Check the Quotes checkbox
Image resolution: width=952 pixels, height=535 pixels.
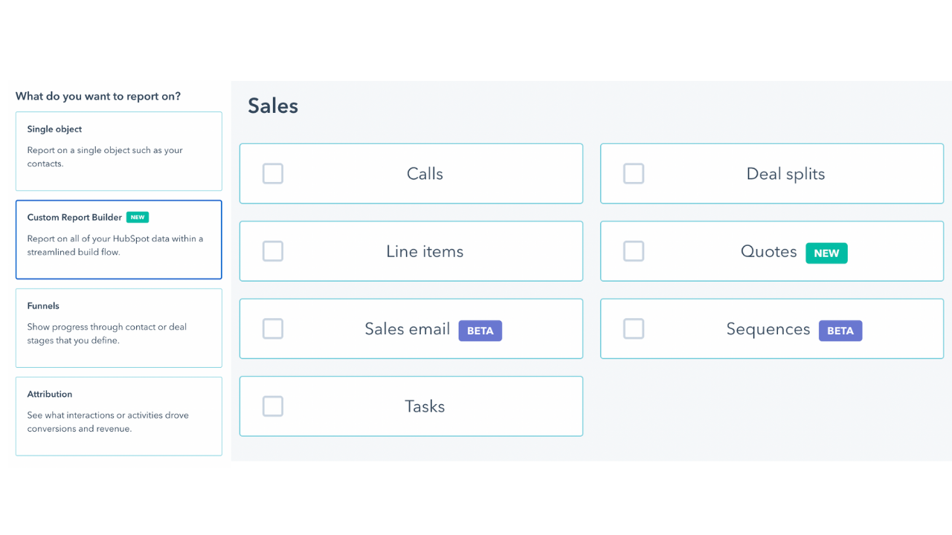634,251
